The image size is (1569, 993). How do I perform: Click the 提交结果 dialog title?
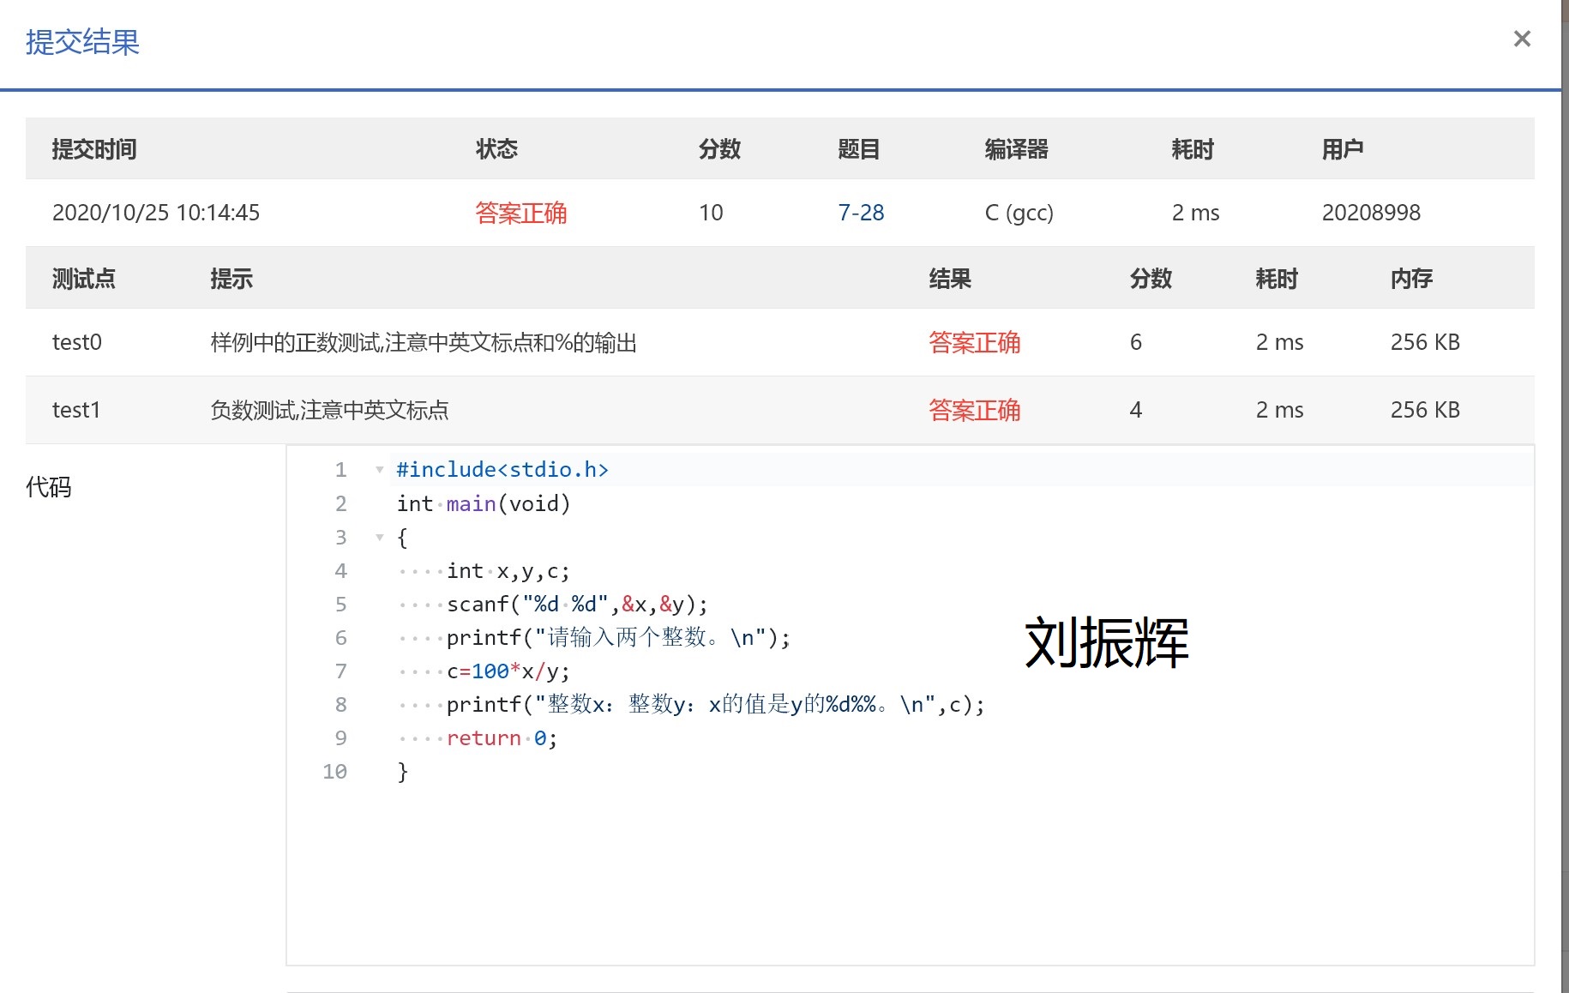[82, 42]
